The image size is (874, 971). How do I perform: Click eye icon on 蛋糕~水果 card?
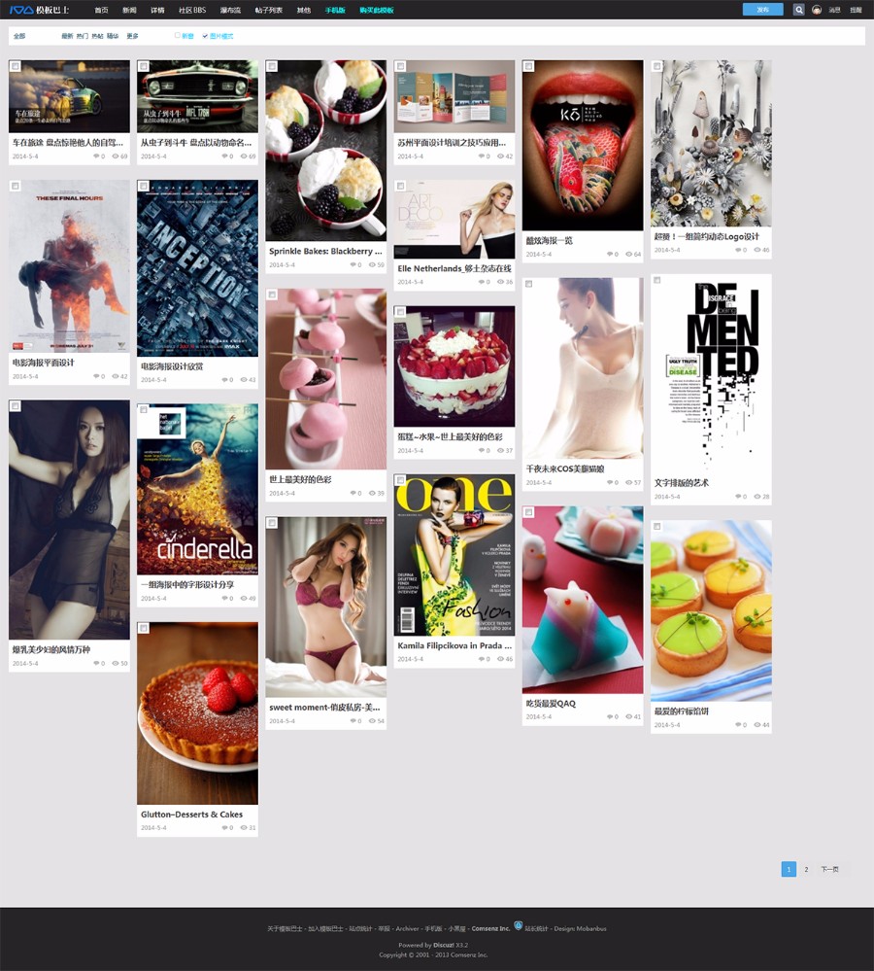click(x=500, y=450)
